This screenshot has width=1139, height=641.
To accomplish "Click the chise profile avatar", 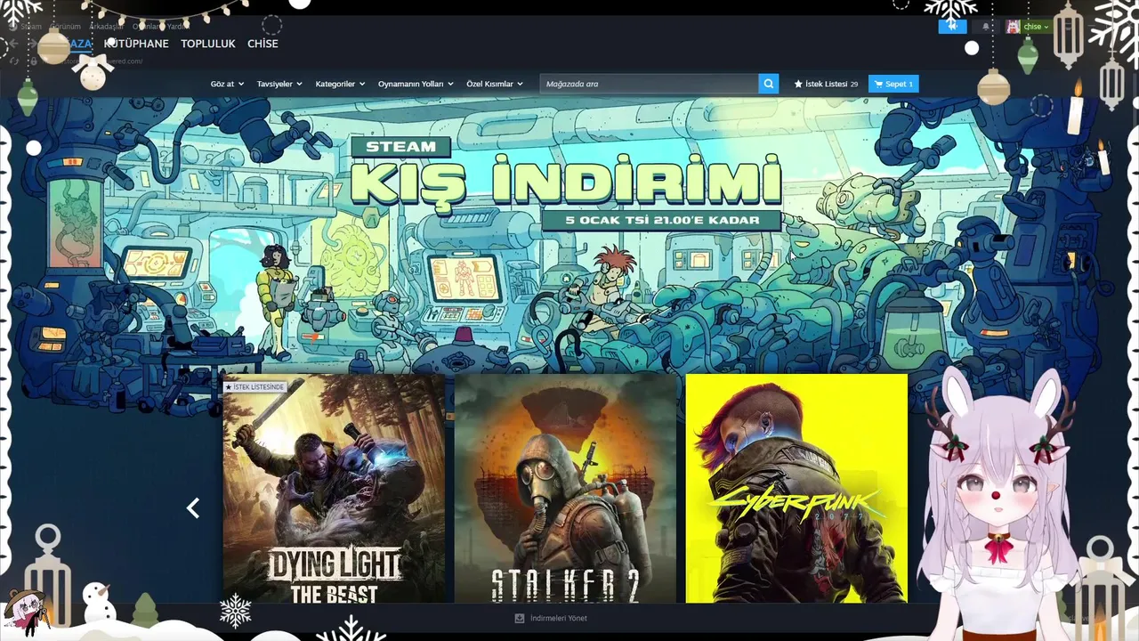I will 1013,27.
